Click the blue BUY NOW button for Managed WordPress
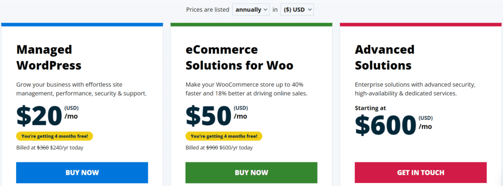Viewport: 503px width, 186px height. tap(82, 173)
